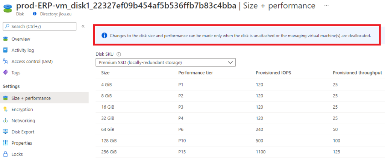Open the Properties bars icon
This screenshot has height=159, width=385.
pyautogui.click(x=5, y=143)
